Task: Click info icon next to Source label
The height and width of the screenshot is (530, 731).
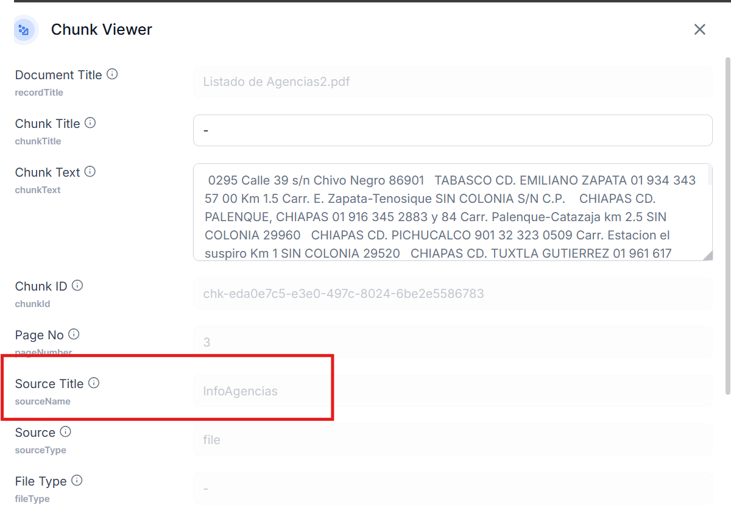Action: point(65,432)
